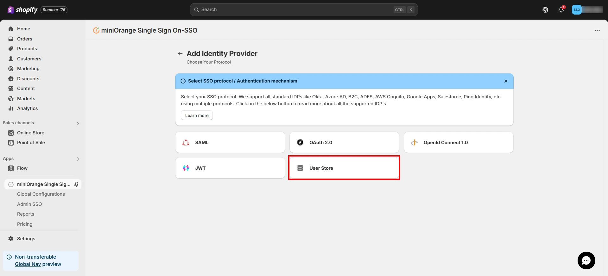The width and height of the screenshot is (608, 276).
Task: Open Reports submenu item
Action: 26,214
